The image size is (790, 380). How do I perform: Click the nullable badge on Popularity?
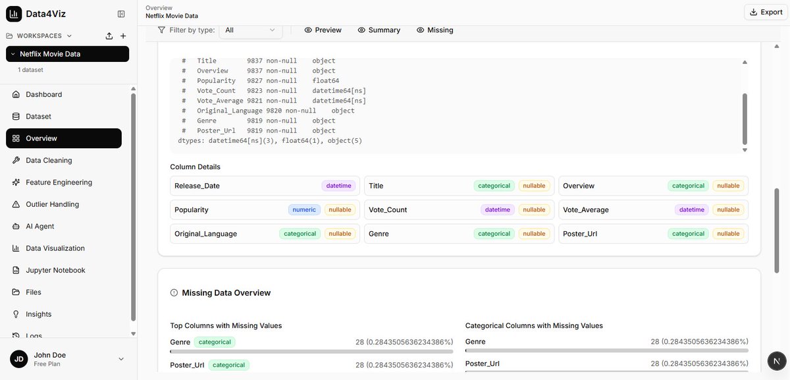(x=340, y=209)
